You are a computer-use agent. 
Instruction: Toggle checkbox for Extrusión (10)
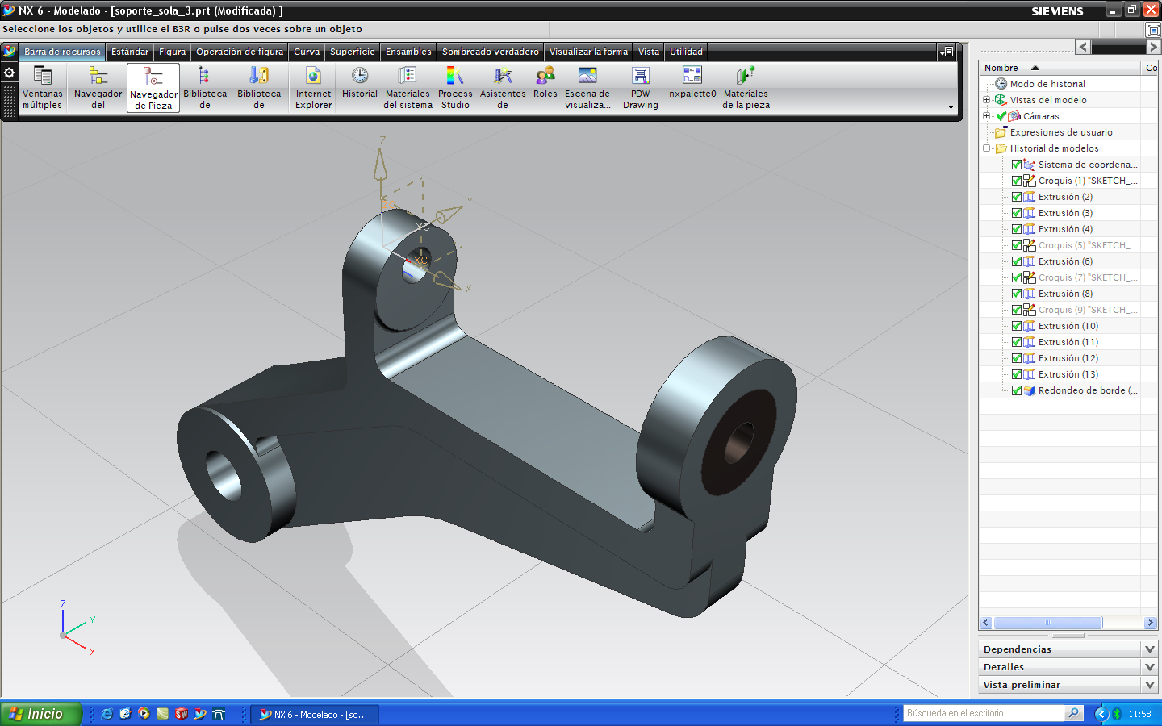1017,326
